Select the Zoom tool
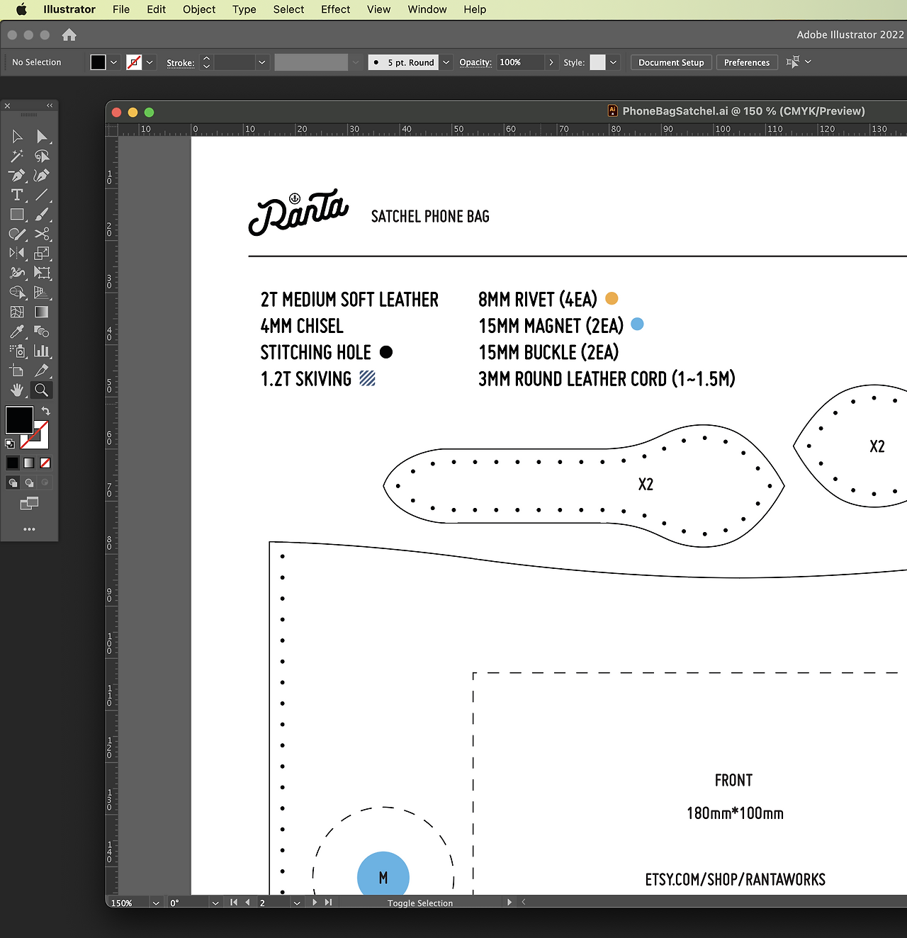Viewport: 907px width, 938px height. 42,390
